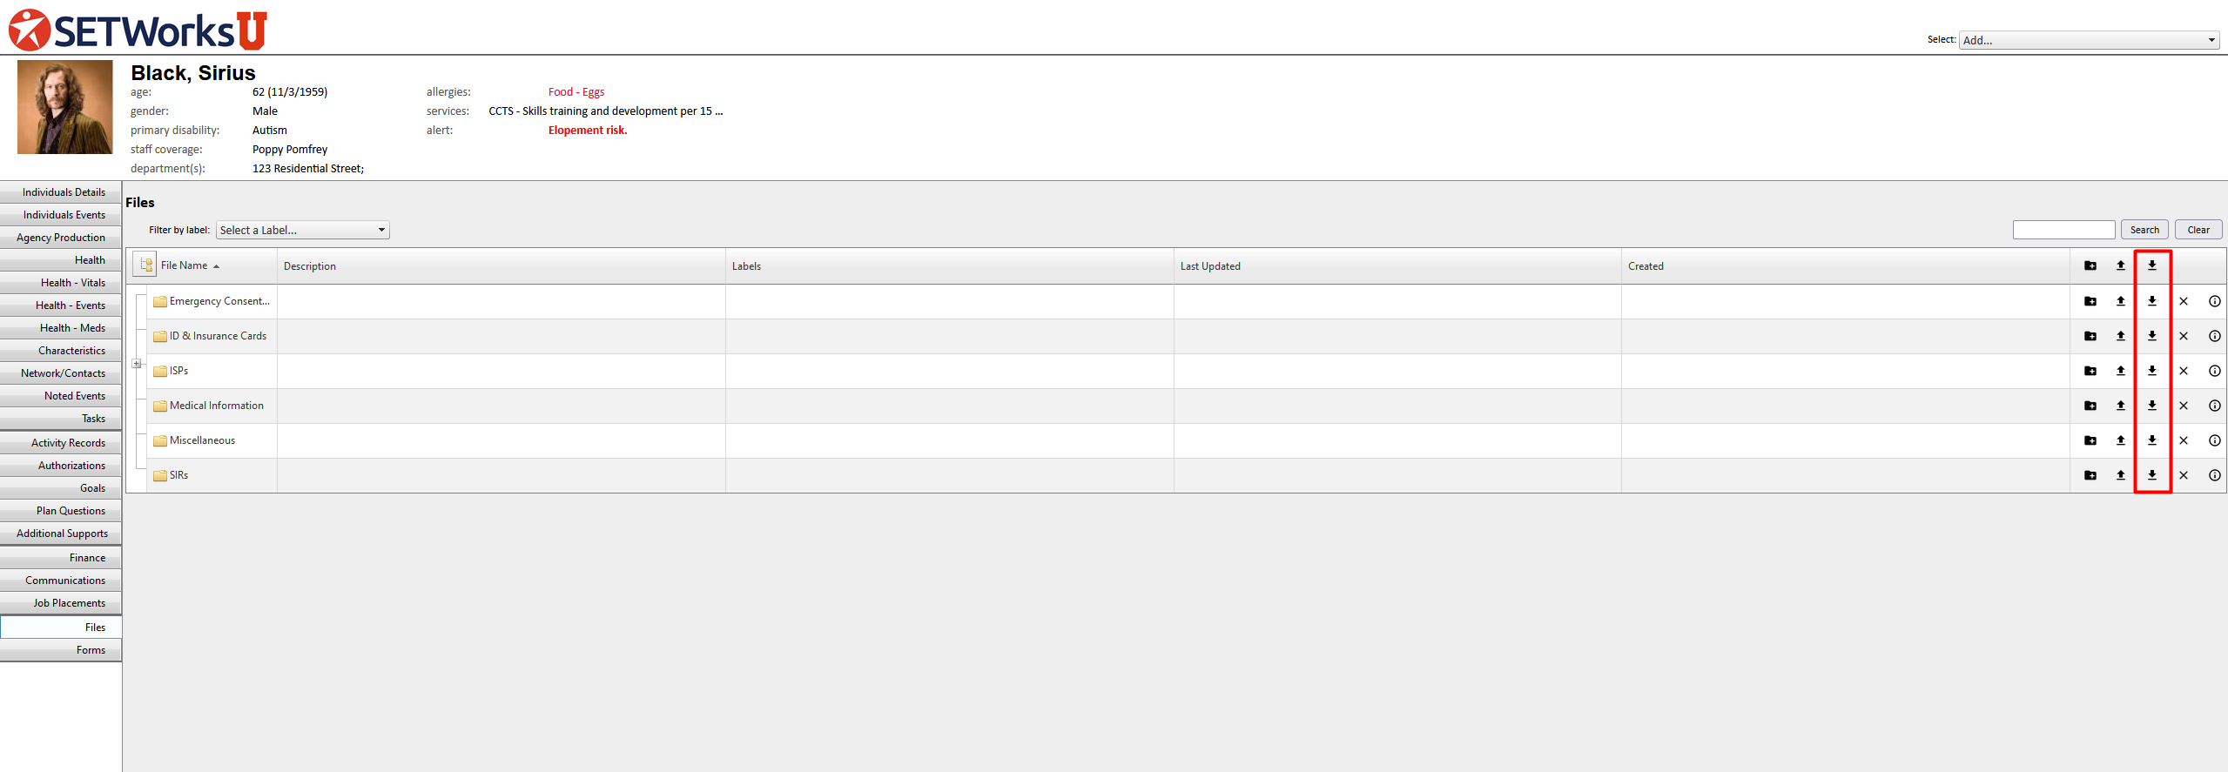
Task: Delete the SIRs folder
Action: tap(2183, 475)
